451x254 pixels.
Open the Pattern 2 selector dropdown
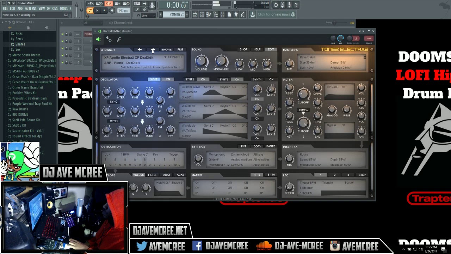tap(176, 14)
